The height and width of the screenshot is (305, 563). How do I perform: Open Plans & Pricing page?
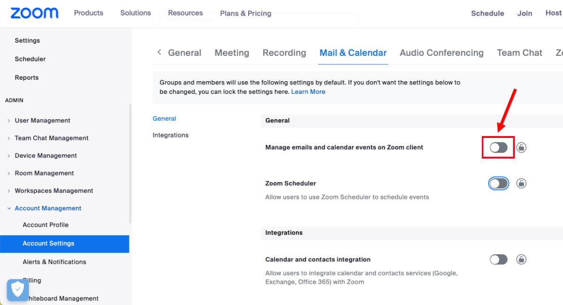246,13
